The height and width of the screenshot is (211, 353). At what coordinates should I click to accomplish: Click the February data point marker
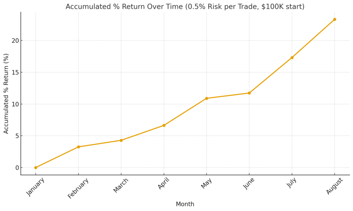[78, 147]
